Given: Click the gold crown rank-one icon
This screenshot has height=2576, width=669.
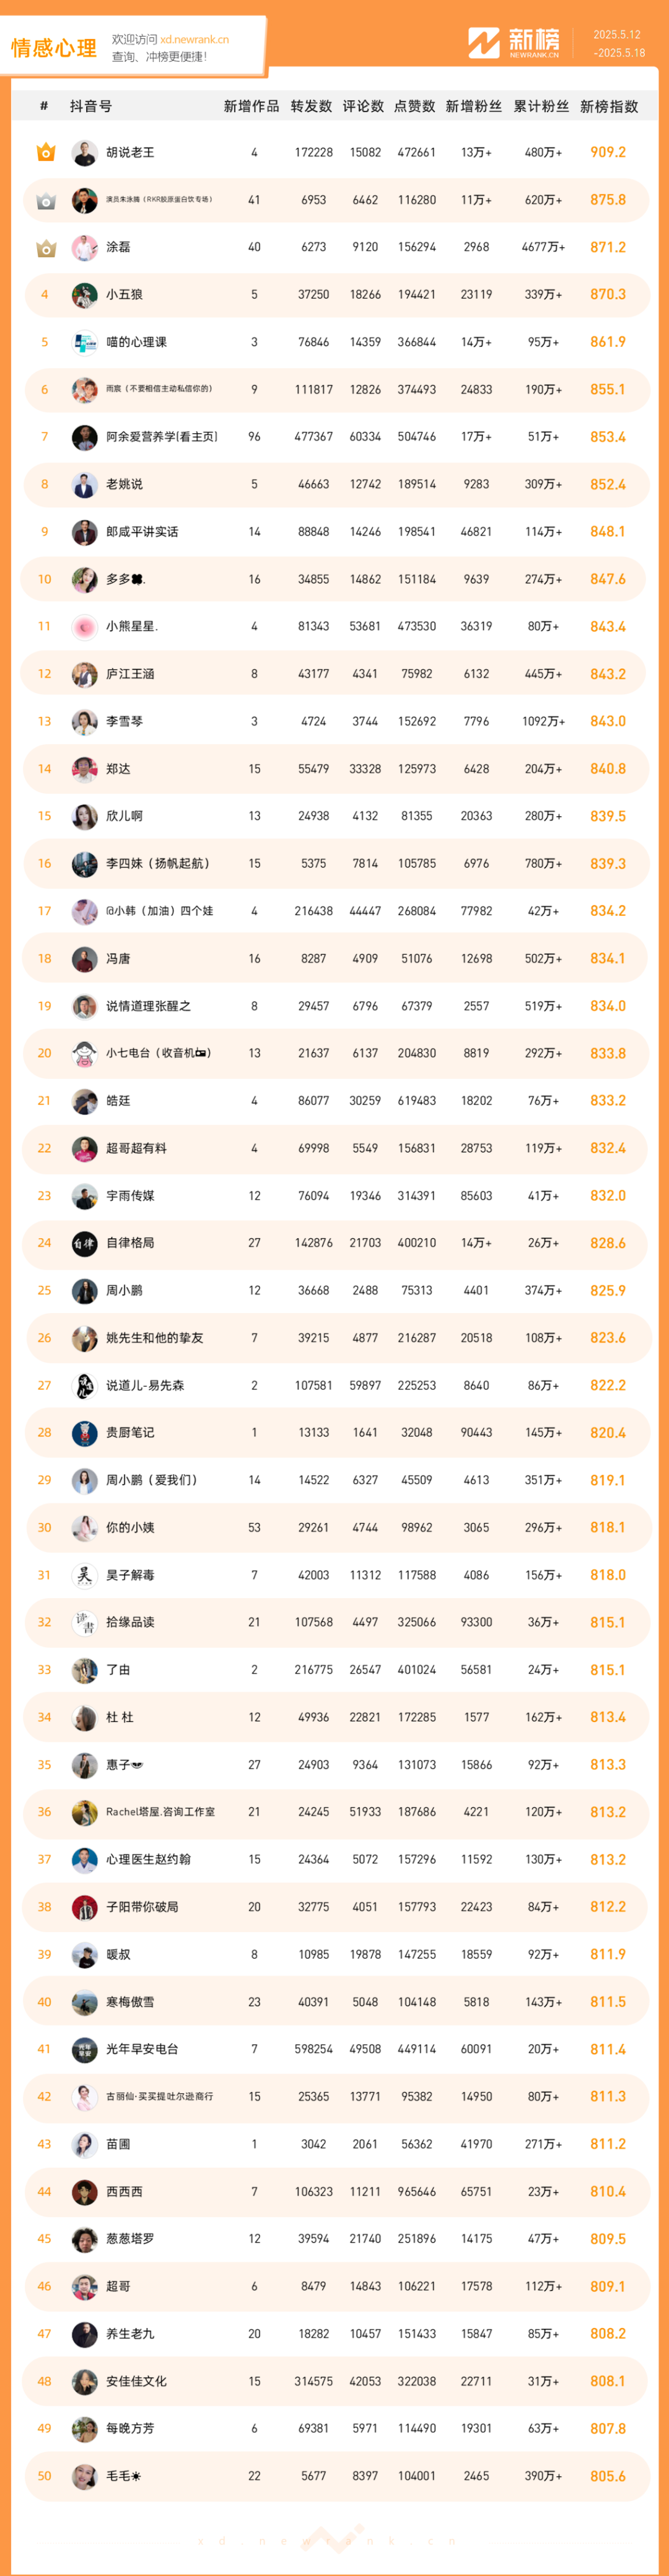Looking at the screenshot, I should click(x=45, y=152).
